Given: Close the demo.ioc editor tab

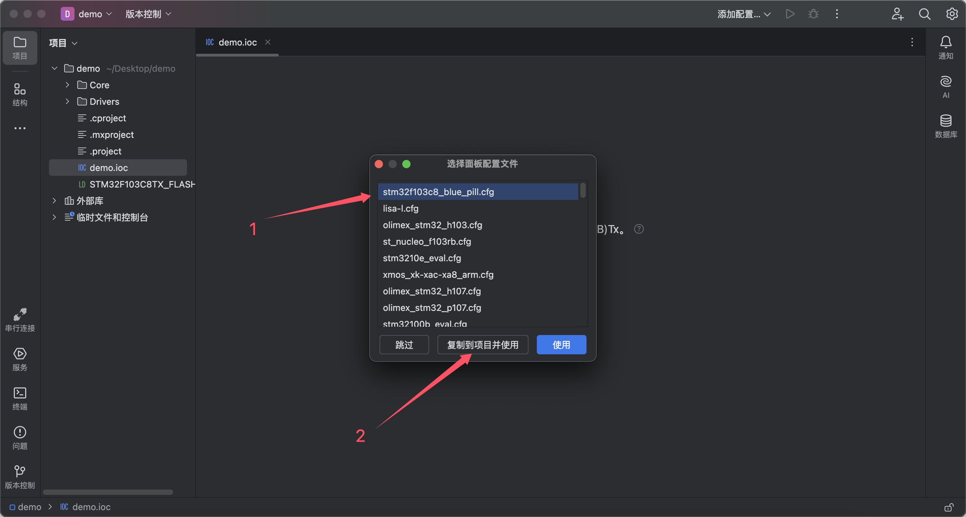Looking at the screenshot, I should click(x=268, y=42).
